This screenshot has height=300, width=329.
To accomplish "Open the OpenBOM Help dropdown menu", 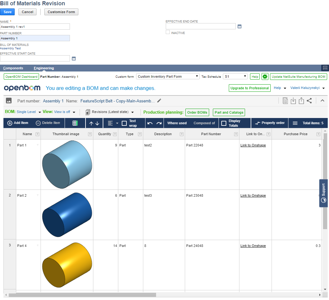I will point(280,88).
